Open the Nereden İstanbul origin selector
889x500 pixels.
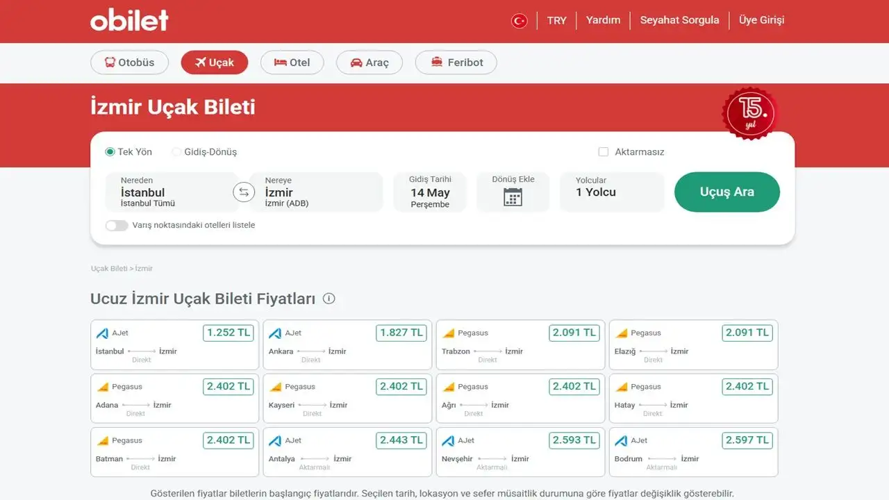[x=172, y=192]
